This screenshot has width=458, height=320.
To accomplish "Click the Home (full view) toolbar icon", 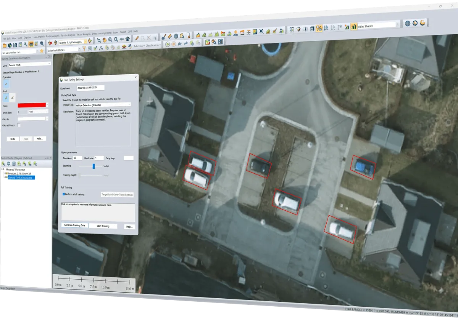I will tap(127, 39).
